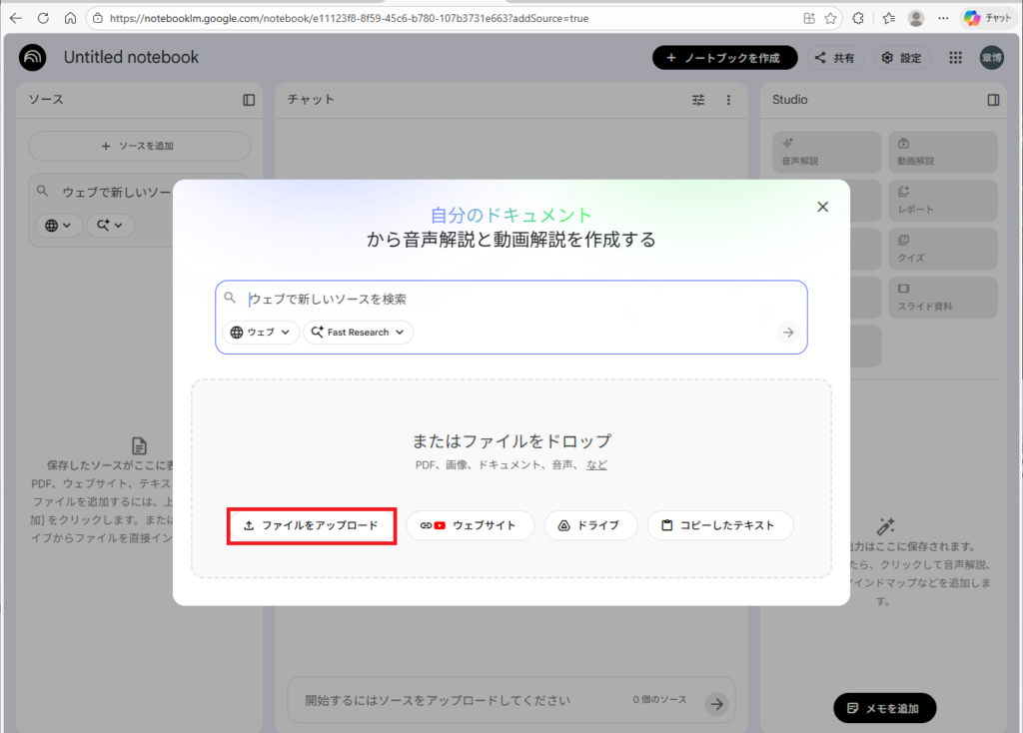The width and height of the screenshot is (1023, 733).
Task: Close the add source dialog
Action: pyautogui.click(x=822, y=207)
